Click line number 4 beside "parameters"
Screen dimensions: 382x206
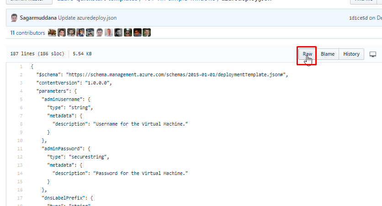tap(21, 91)
